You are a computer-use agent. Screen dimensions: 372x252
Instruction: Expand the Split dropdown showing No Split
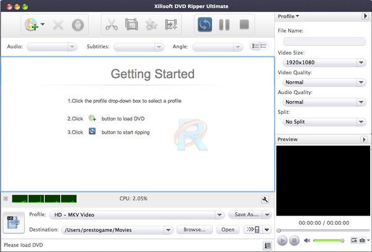[x=321, y=122]
